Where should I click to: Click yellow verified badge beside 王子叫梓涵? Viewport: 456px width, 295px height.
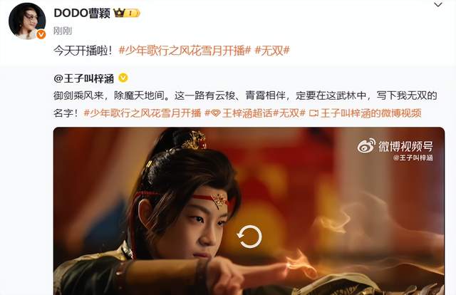coord(123,78)
